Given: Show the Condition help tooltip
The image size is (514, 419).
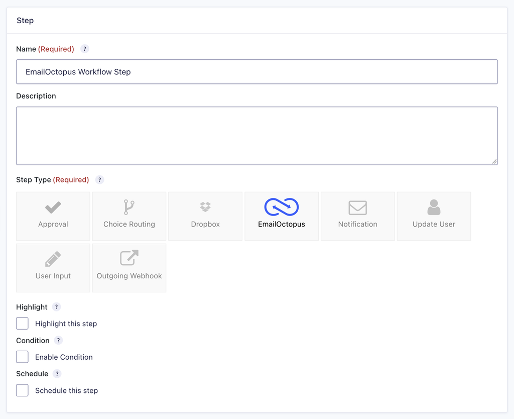Looking at the screenshot, I should coord(58,340).
